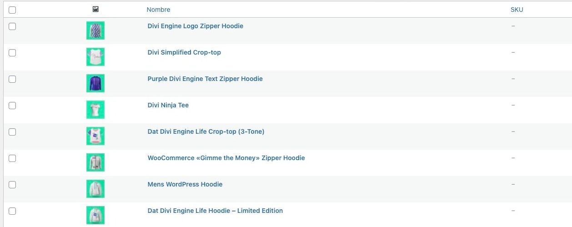572x227 pixels.
Task: Sort products by the Nombre column
Action: point(158,10)
